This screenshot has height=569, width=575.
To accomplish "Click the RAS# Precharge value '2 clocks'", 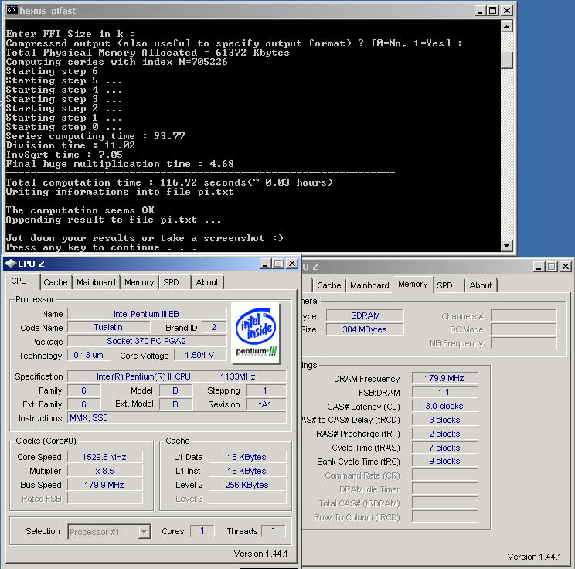I will [445, 434].
